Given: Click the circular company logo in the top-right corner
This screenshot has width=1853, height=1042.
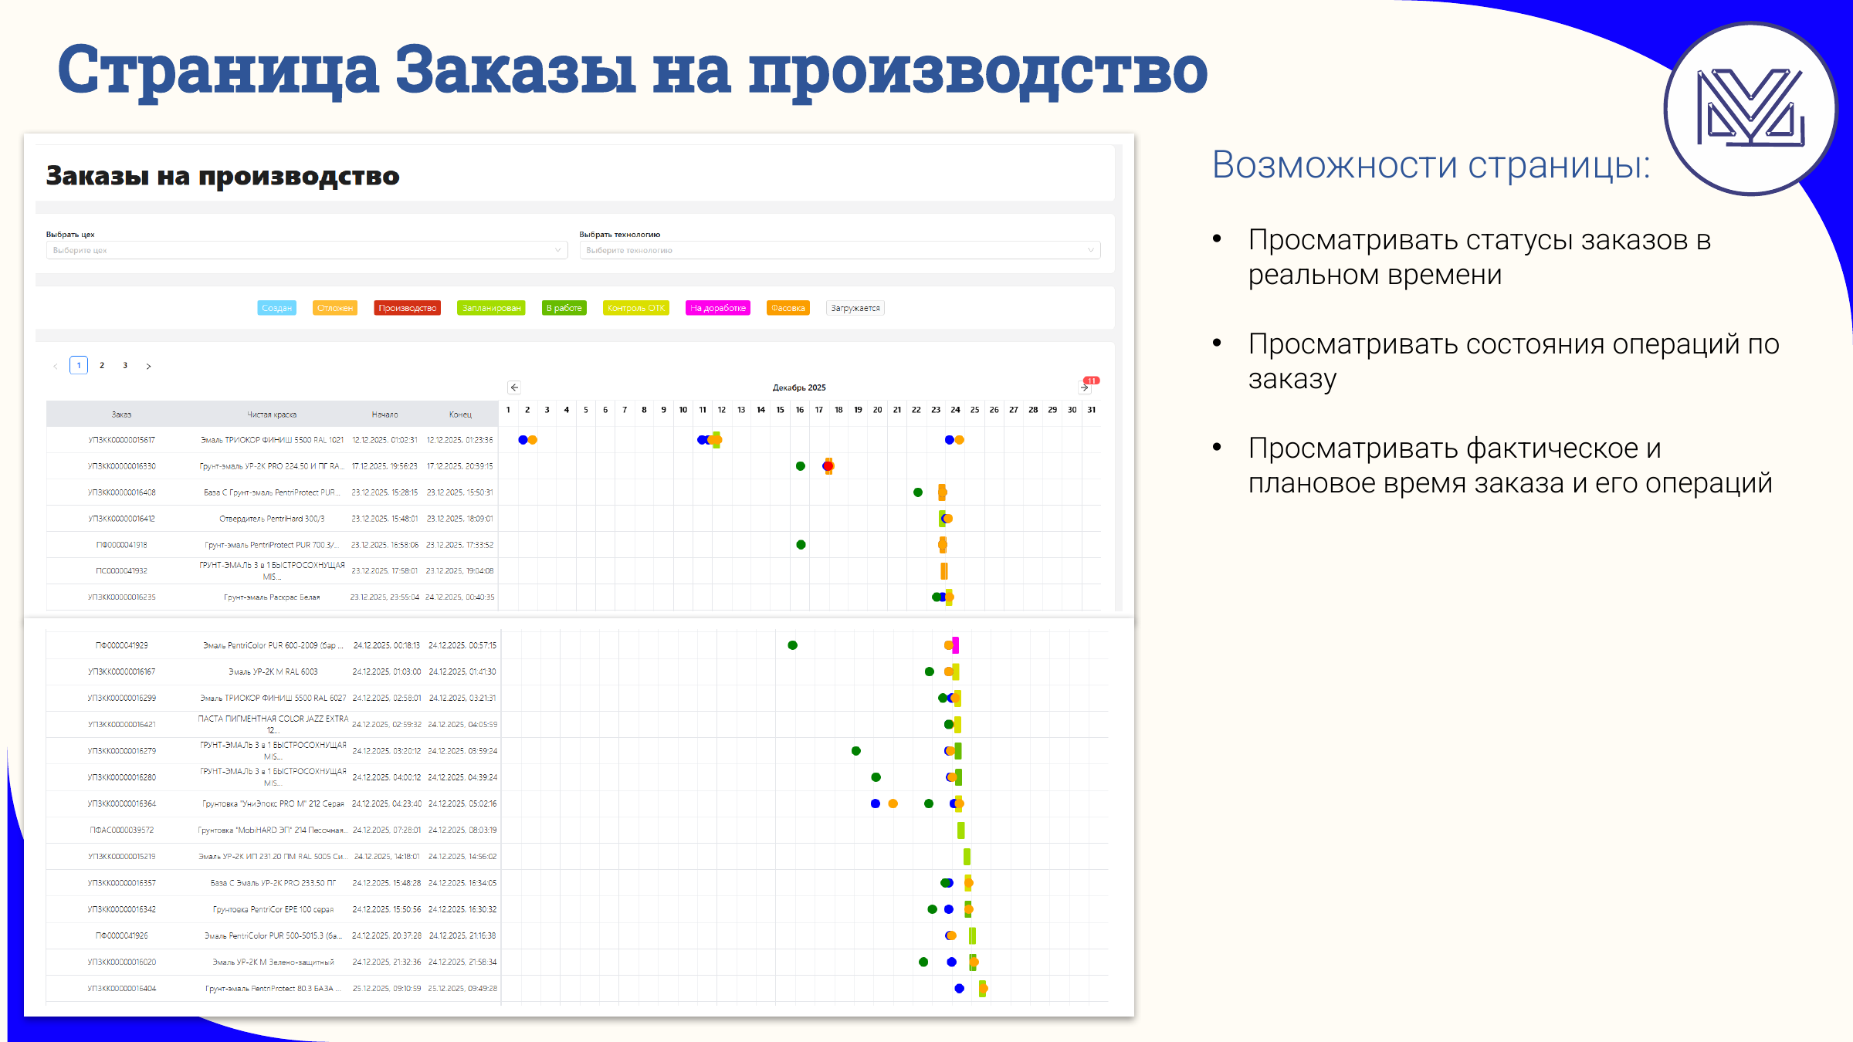Looking at the screenshot, I should 1750,110.
